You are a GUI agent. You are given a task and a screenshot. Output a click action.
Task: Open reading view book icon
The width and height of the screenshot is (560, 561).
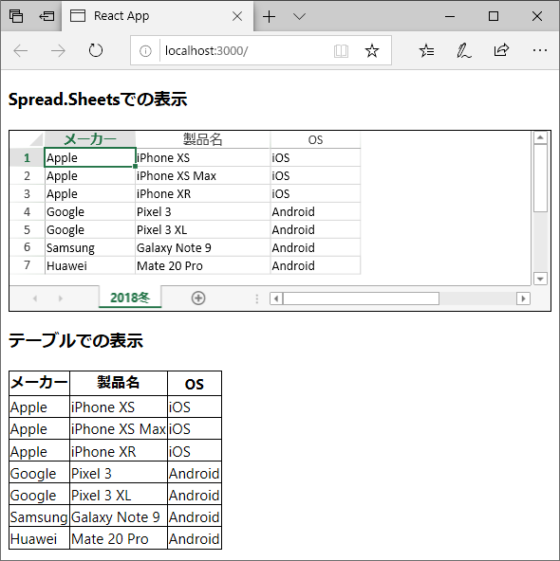pos(341,51)
